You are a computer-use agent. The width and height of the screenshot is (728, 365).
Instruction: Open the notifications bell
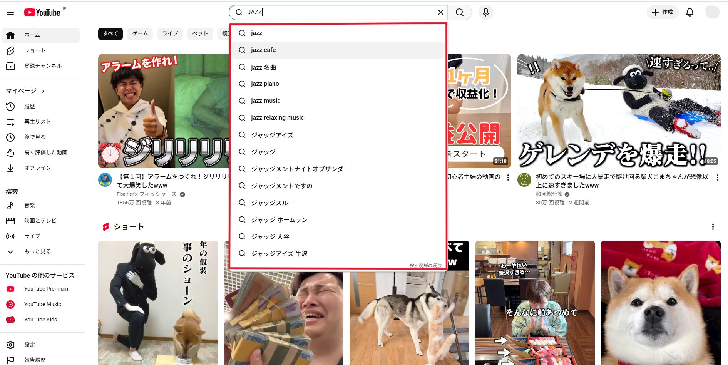[690, 12]
